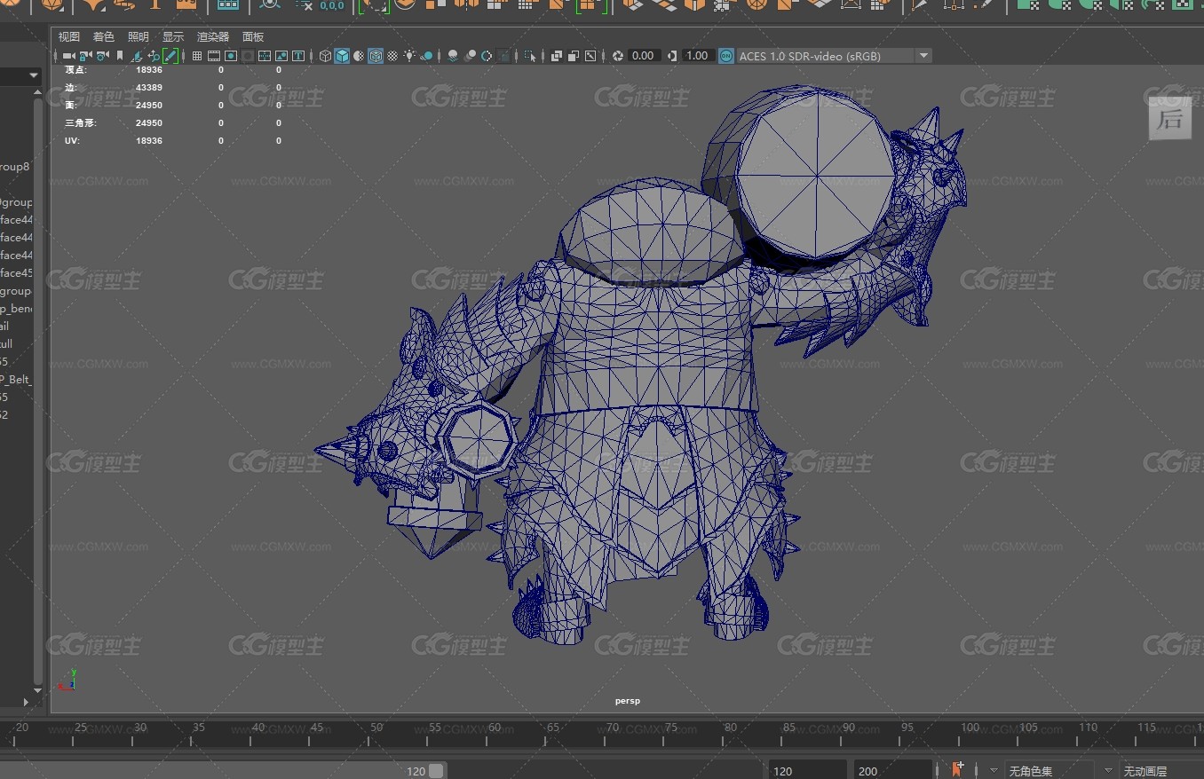The height and width of the screenshot is (779, 1204).
Task: Open the 无角色集 character set dropdown arrow
Action: (x=994, y=771)
